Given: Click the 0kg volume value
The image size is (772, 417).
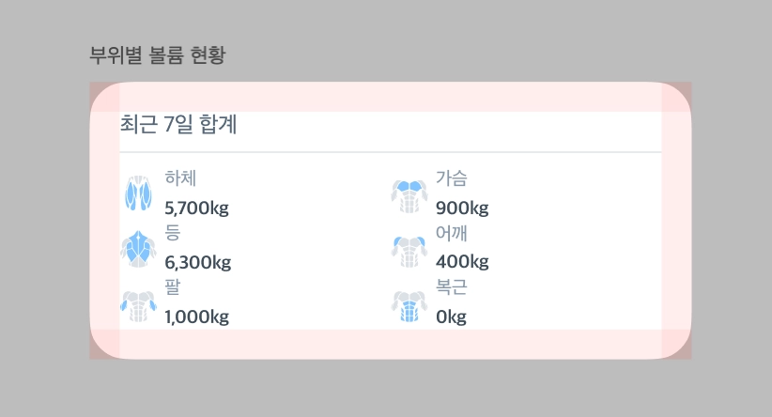Looking at the screenshot, I should 451,317.
